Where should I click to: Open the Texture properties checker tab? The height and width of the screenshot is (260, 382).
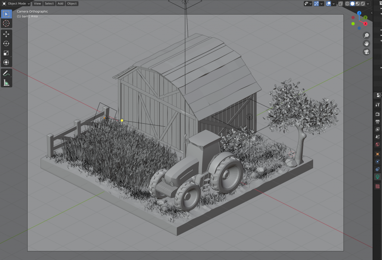pos(378,186)
